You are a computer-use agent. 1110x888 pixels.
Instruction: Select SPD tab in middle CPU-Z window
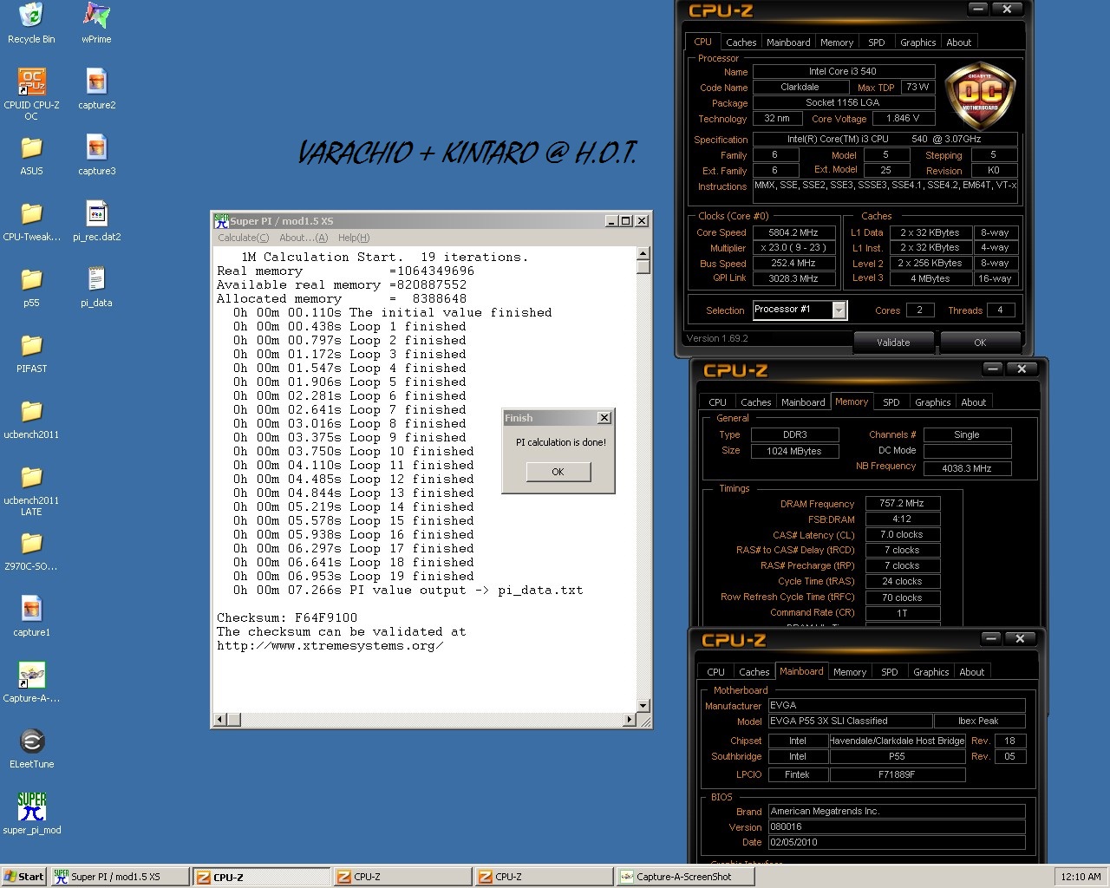(x=891, y=402)
